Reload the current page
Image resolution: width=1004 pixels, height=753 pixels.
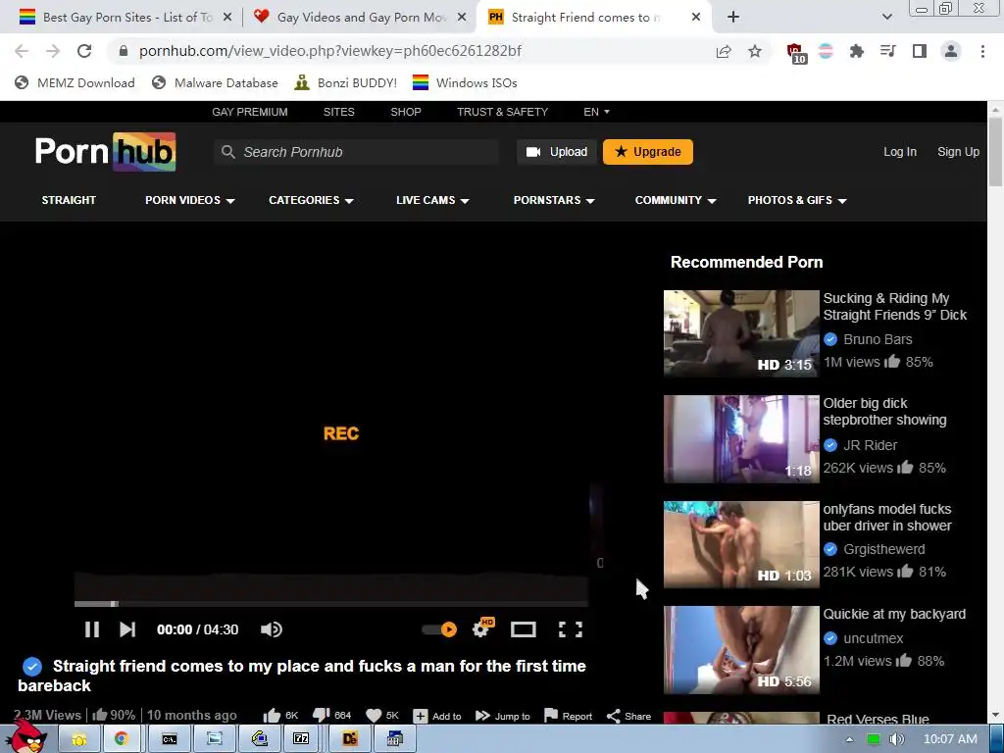(84, 51)
